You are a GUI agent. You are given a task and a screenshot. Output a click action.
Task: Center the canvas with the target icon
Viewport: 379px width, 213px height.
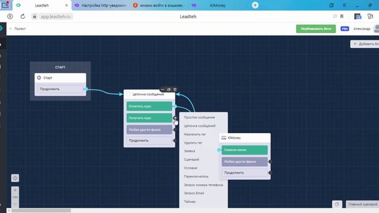pos(15,178)
